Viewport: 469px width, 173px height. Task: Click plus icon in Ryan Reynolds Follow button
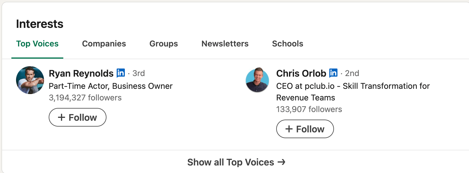tap(61, 117)
